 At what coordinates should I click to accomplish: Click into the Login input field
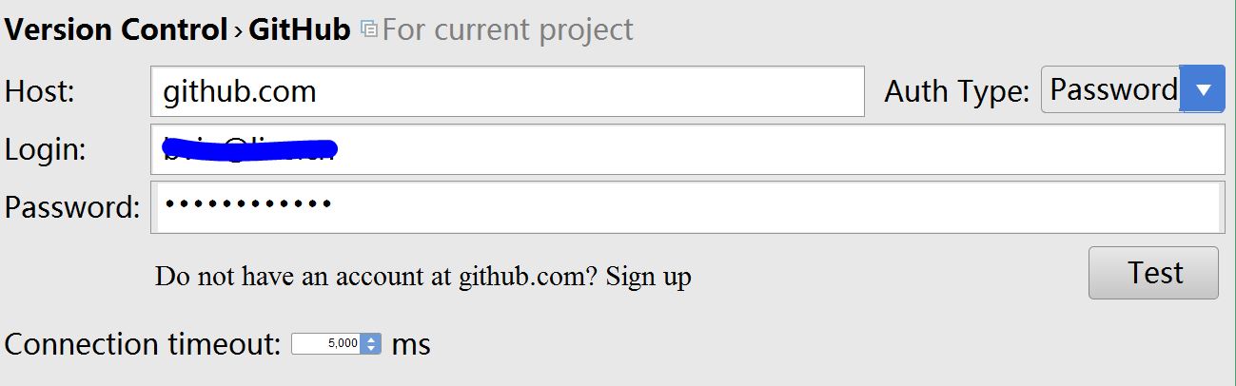[685, 150]
